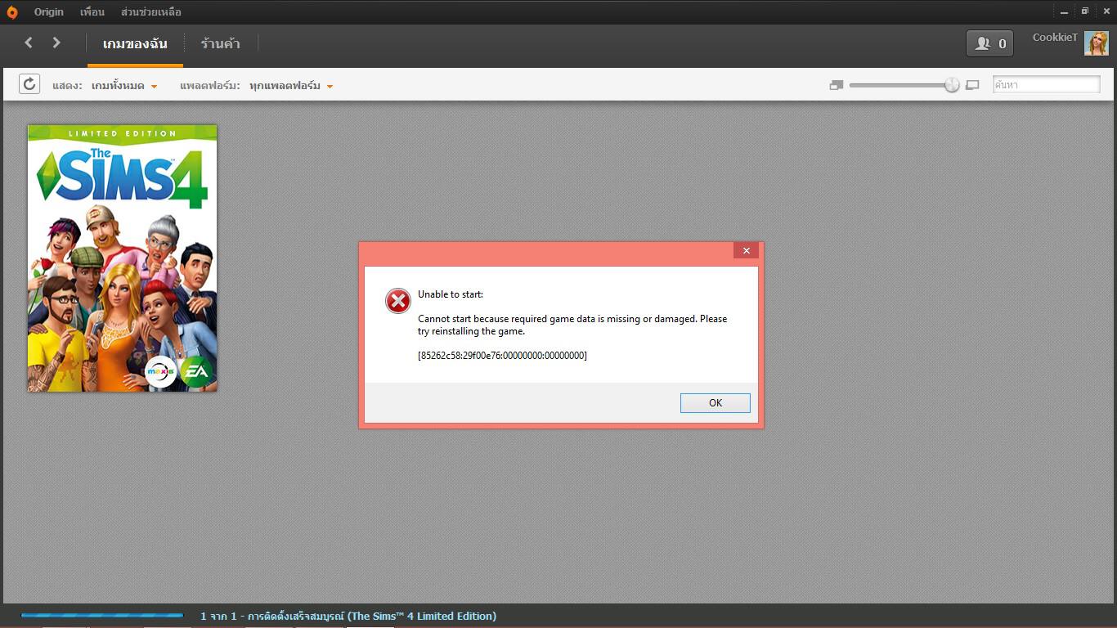This screenshot has height=628, width=1117.
Task: Go forward with the right arrow
Action: (x=56, y=43)
